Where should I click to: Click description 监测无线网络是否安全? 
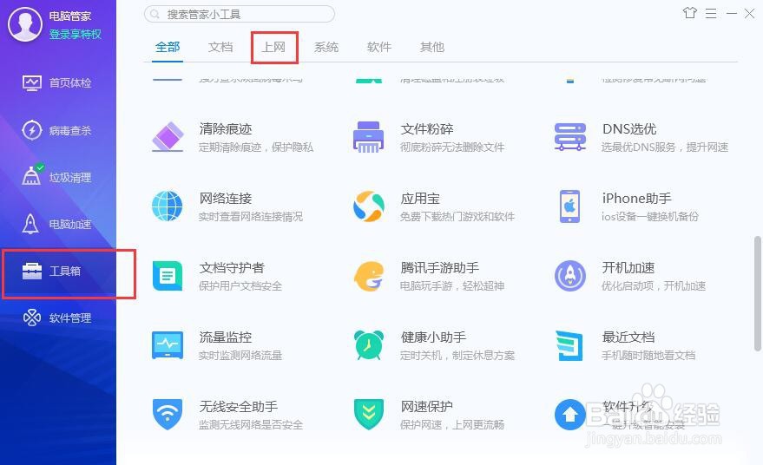point(251,424)
